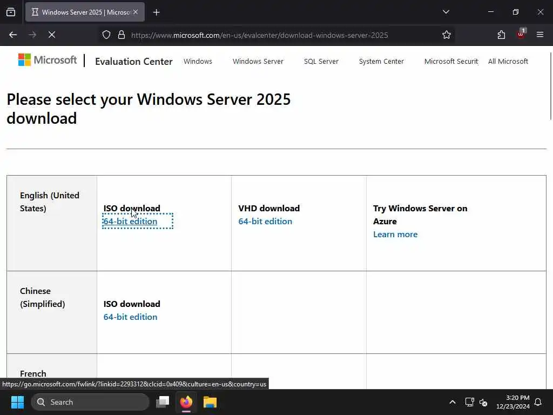Open the Windows Server nav menu
Image resolution: width=553 pixels, height=415 pixels.
(258, 62)
